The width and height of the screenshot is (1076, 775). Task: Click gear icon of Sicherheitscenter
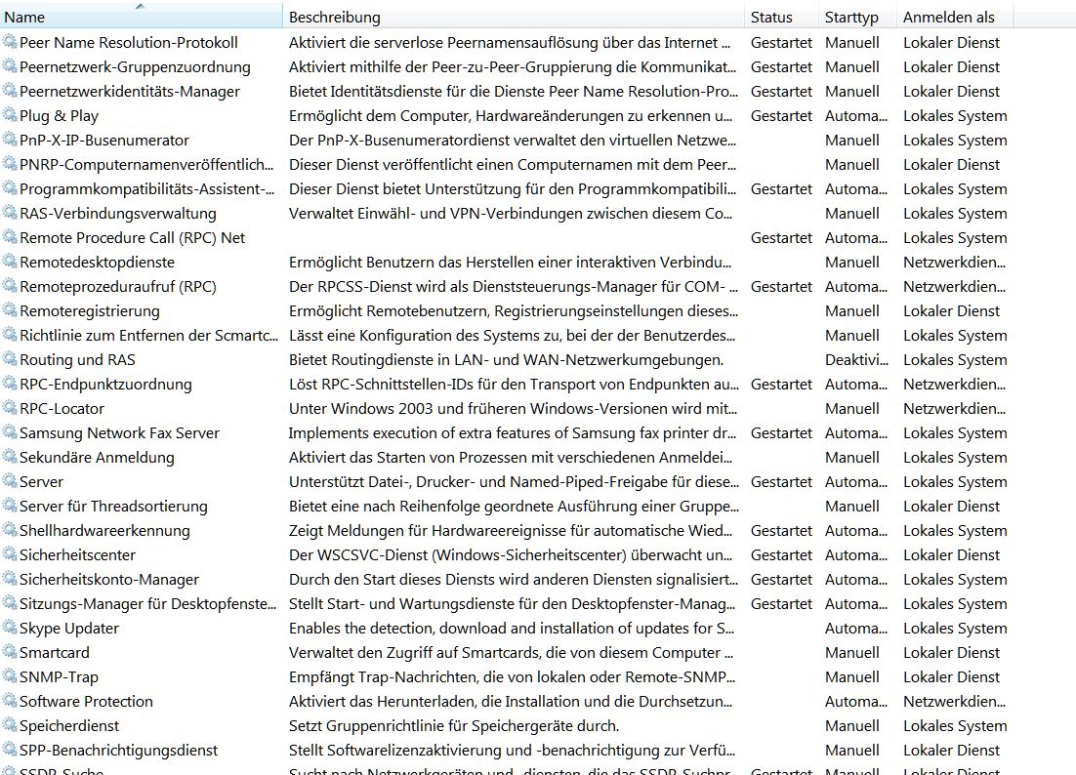click(10, 554)
